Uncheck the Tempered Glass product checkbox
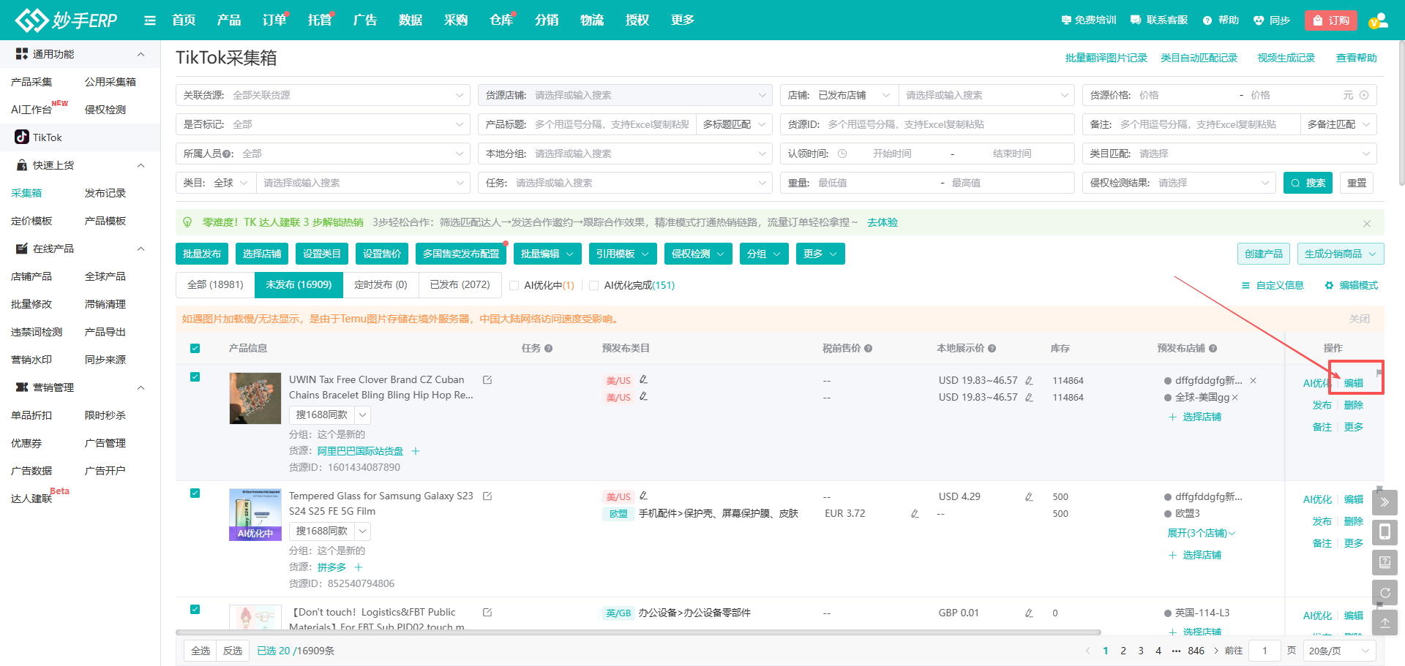Image resolution: width=1405 pixels, height=666 pixels. click(195, 493)
